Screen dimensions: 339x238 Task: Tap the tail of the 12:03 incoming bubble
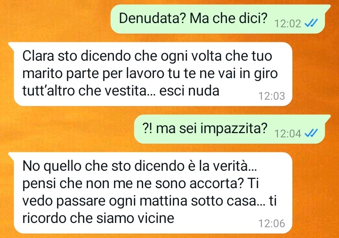click(x=12, y=46)
